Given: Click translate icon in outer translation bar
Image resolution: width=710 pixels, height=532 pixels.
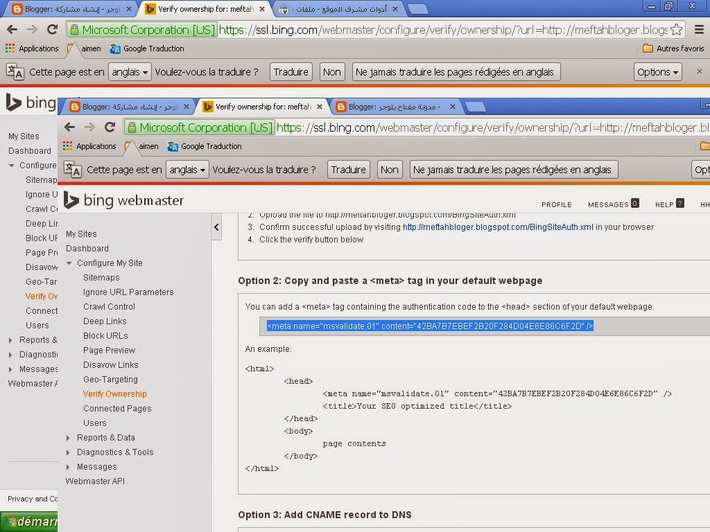Looking at the screenshot, I should 15,72.
